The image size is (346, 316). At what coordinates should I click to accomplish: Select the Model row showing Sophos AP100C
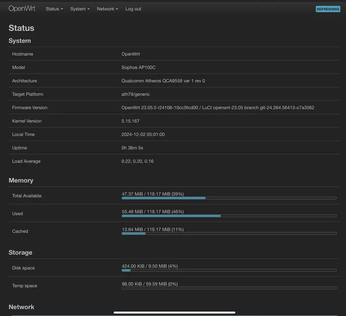pos(138,67)
